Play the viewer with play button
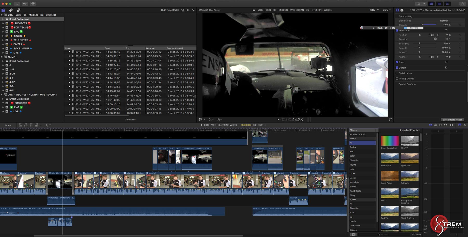The image size is (468, 237). (x=278, y=120)
